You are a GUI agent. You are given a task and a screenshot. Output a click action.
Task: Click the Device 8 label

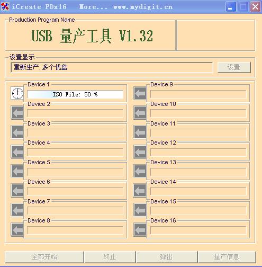[39, 220]
